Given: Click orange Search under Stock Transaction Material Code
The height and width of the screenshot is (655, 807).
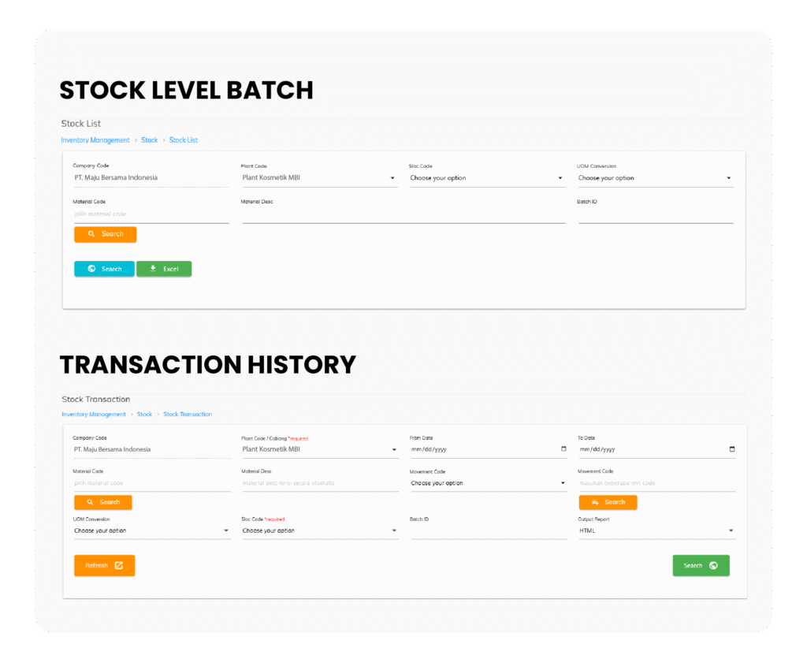Looking at the screenshot, I should tap(103, 502).
